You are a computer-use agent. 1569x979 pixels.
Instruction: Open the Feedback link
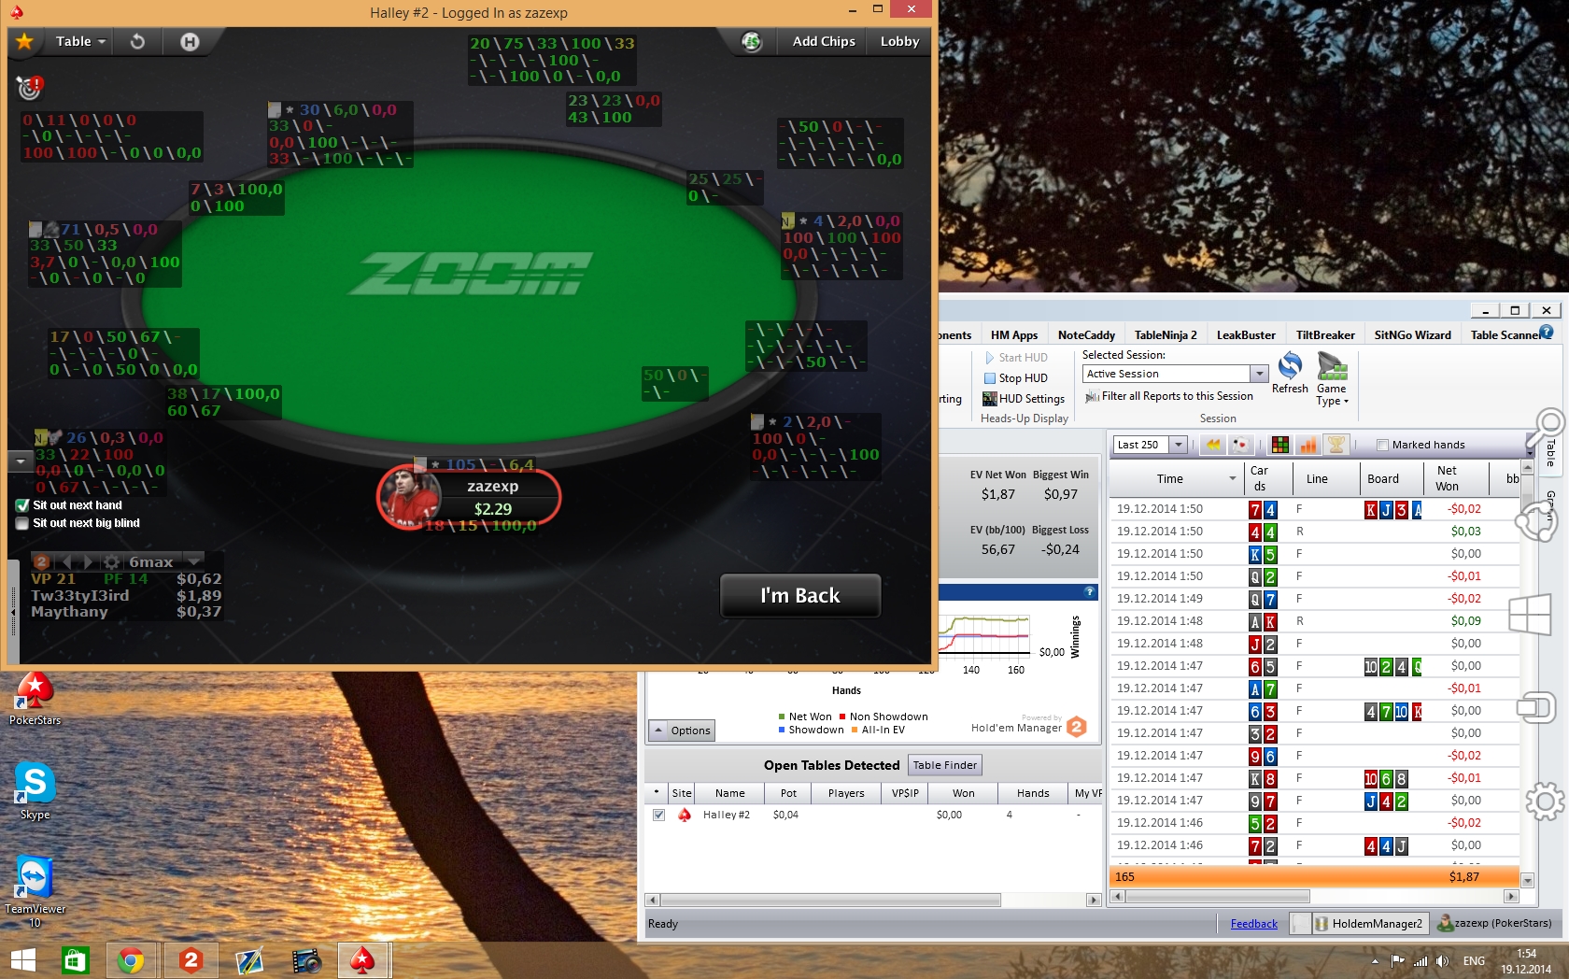click(1253, 924)
